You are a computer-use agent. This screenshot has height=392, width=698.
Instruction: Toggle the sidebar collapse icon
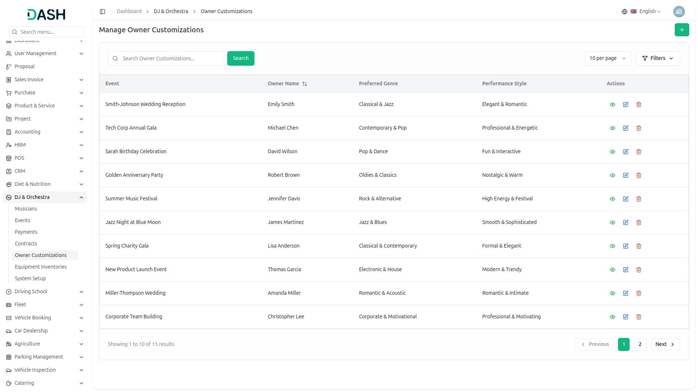103,12
